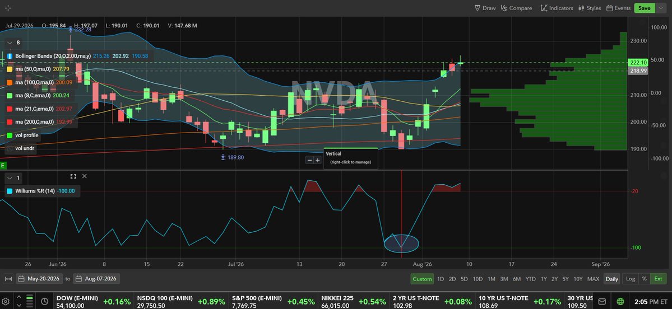Open Bollinger Bands indicator settings
The height and width of the screenshot is (309, 672).
click(x=53, y=56)
